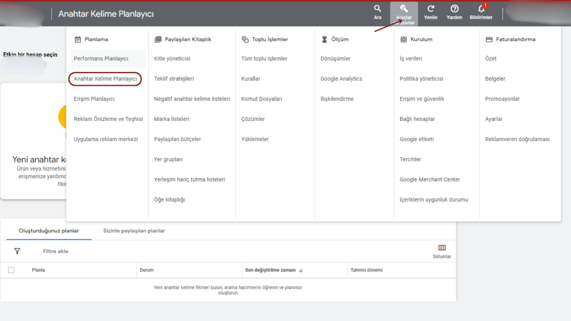Open Google Analytics under Ölçüm
The height and width of the screenshot is (321, 571).
click(341, 79)
